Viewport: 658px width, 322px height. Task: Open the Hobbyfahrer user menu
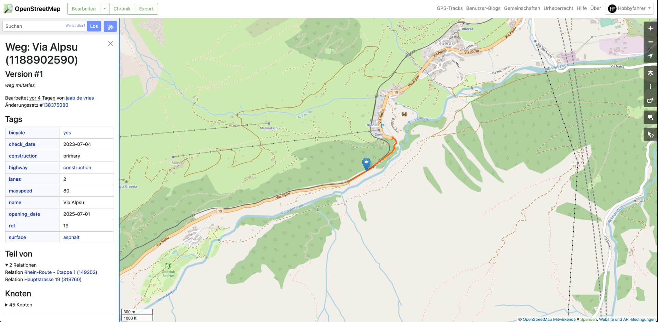tap(630, 9)
